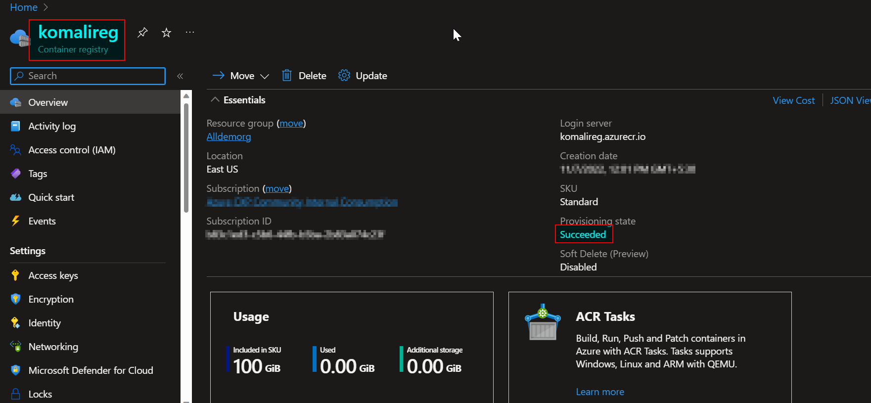The height and width of the screenshot is (403, 871).
Task: Click the Tags icon in sidebar
Action: coord(15,174)
